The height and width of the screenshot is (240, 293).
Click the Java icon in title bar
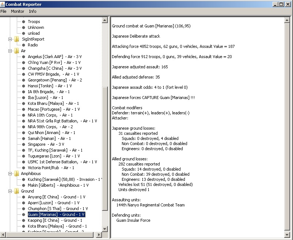click(x=3, y=4)
